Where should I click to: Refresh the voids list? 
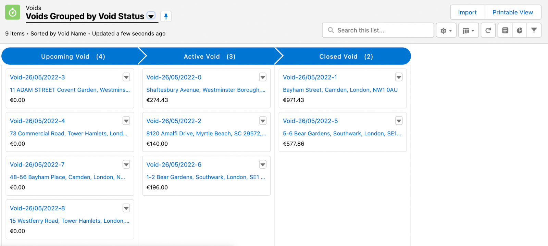click(488, 30)
